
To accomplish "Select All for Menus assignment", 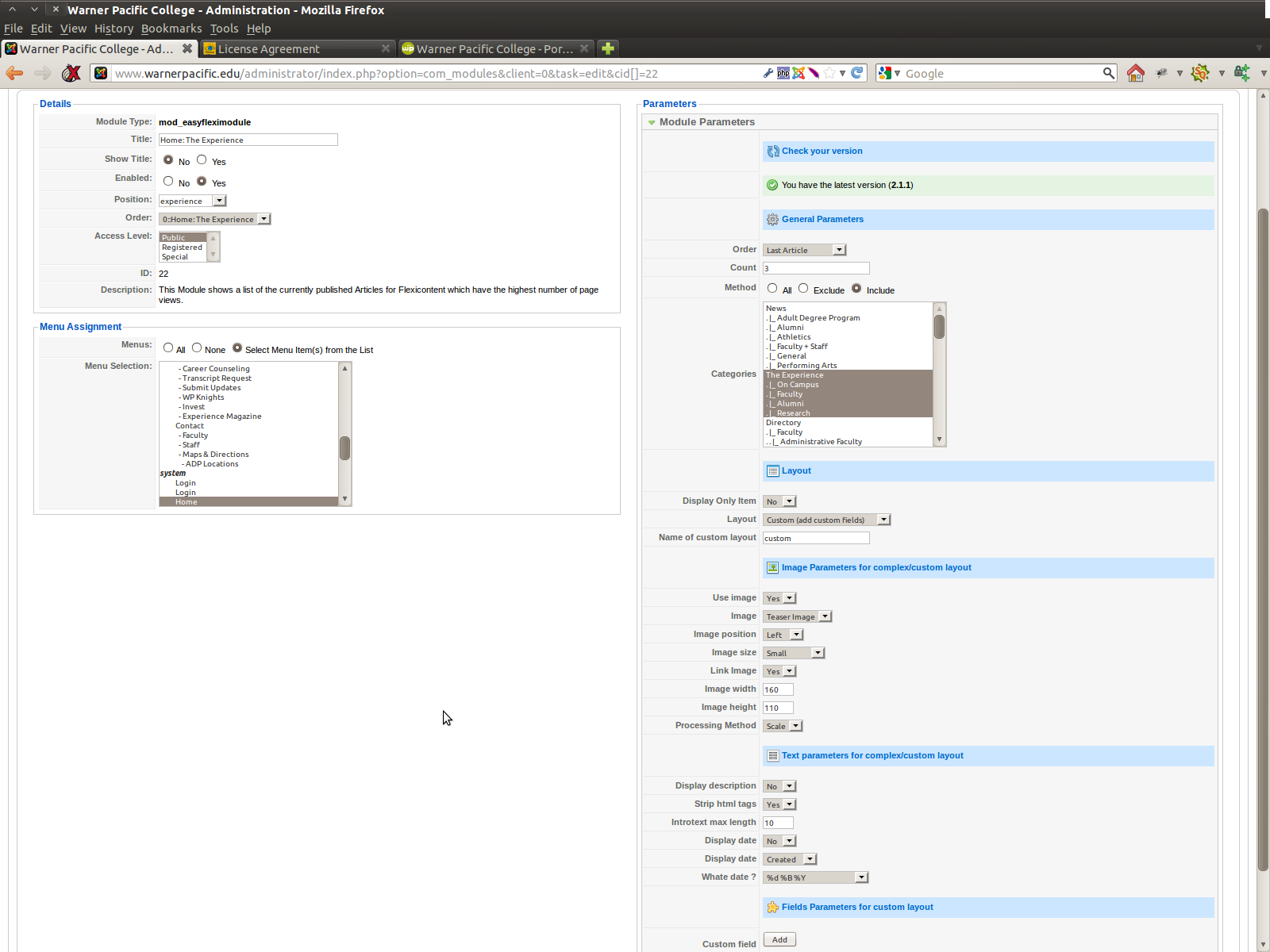I will pyautogui.click(x=168, y=348).
